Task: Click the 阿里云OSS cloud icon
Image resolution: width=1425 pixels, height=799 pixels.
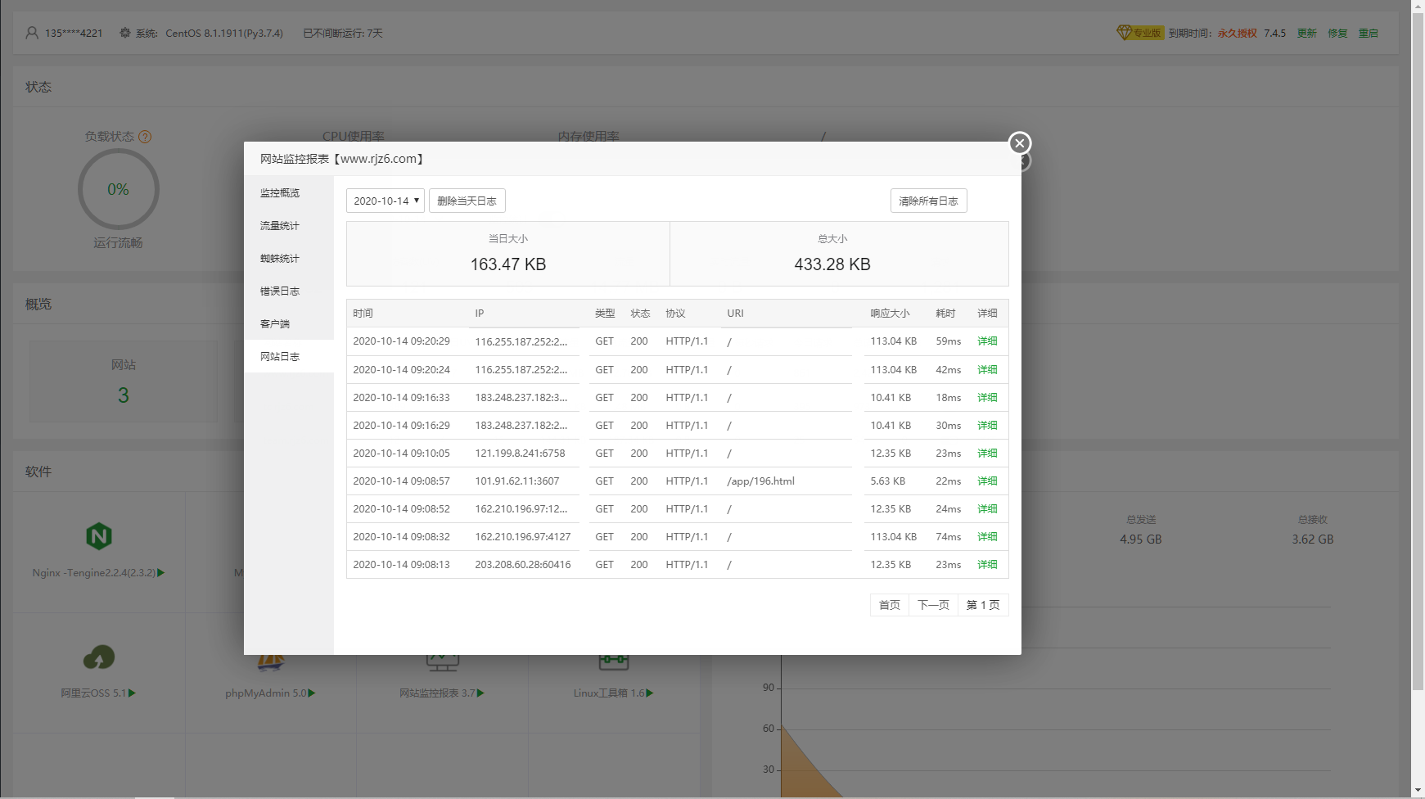Action: (99, 657)
